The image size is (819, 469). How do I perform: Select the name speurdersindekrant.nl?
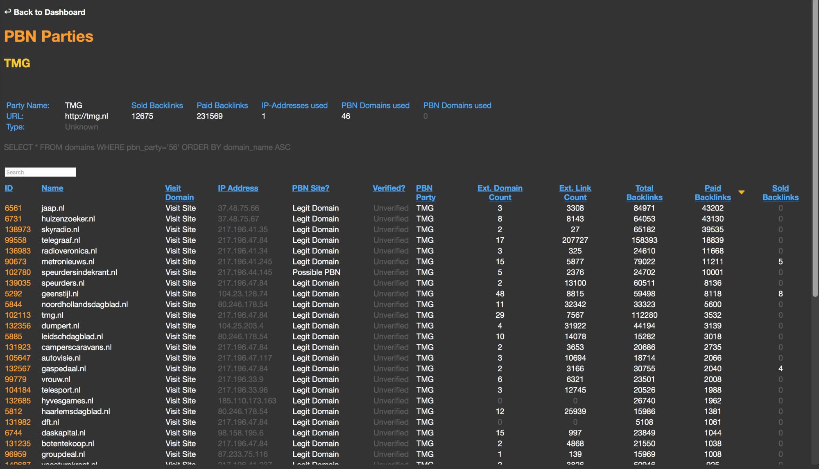click(79, 272)
